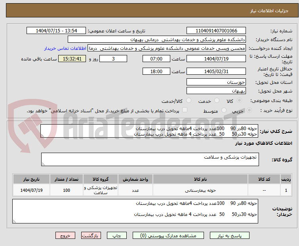Toggle the اسناد خزانه اسلامی payment checkbox
This screenshot has width=299, height=246.
pos(185,110)
